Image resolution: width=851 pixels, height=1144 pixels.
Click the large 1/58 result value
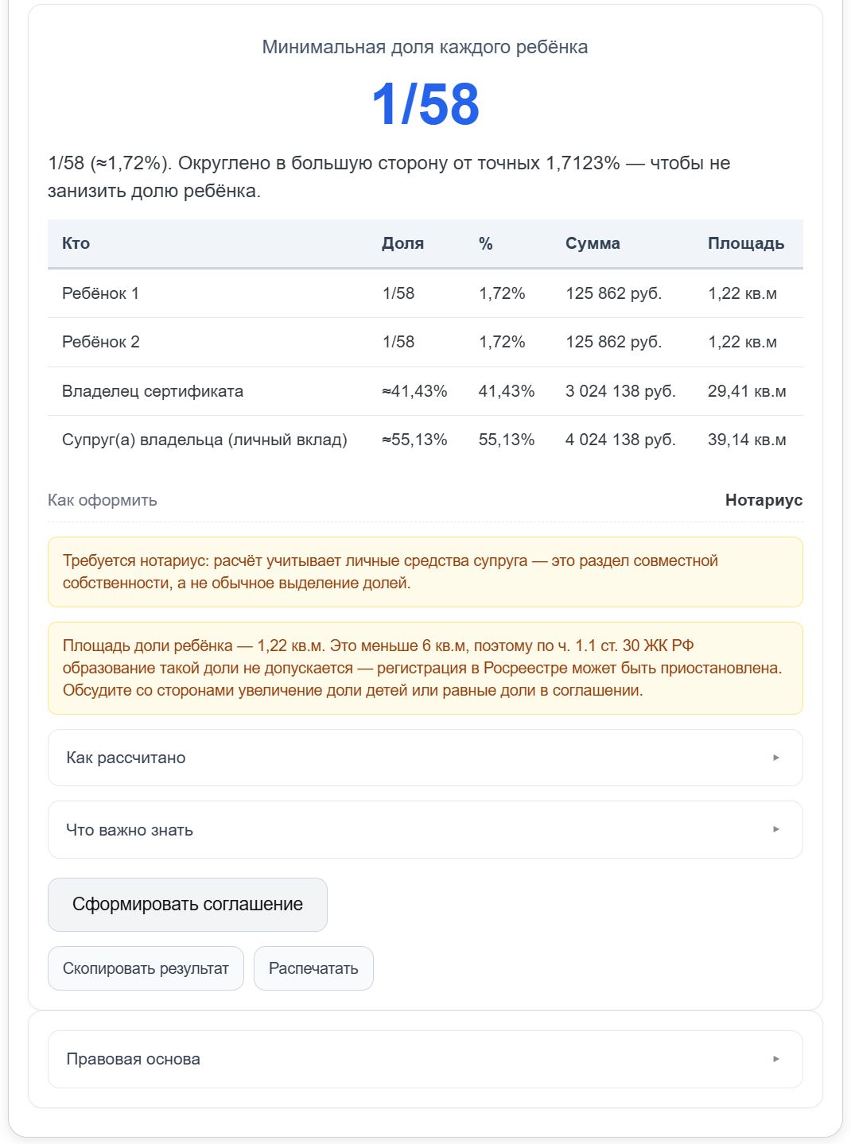[425, 104]
